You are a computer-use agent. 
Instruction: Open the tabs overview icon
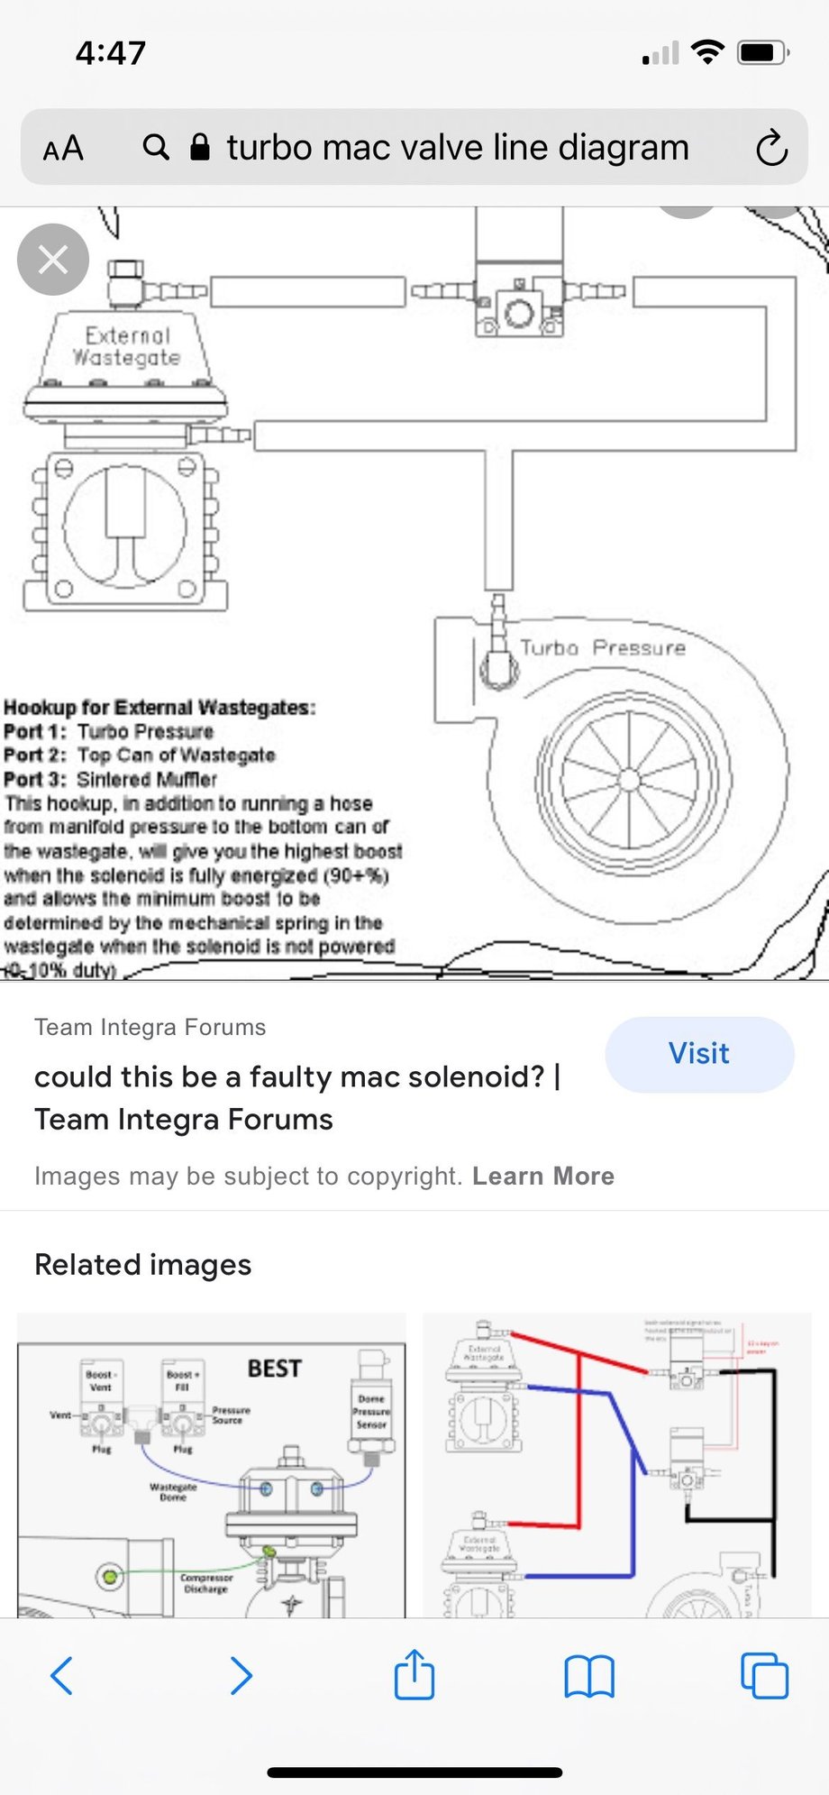point(764,1676)
